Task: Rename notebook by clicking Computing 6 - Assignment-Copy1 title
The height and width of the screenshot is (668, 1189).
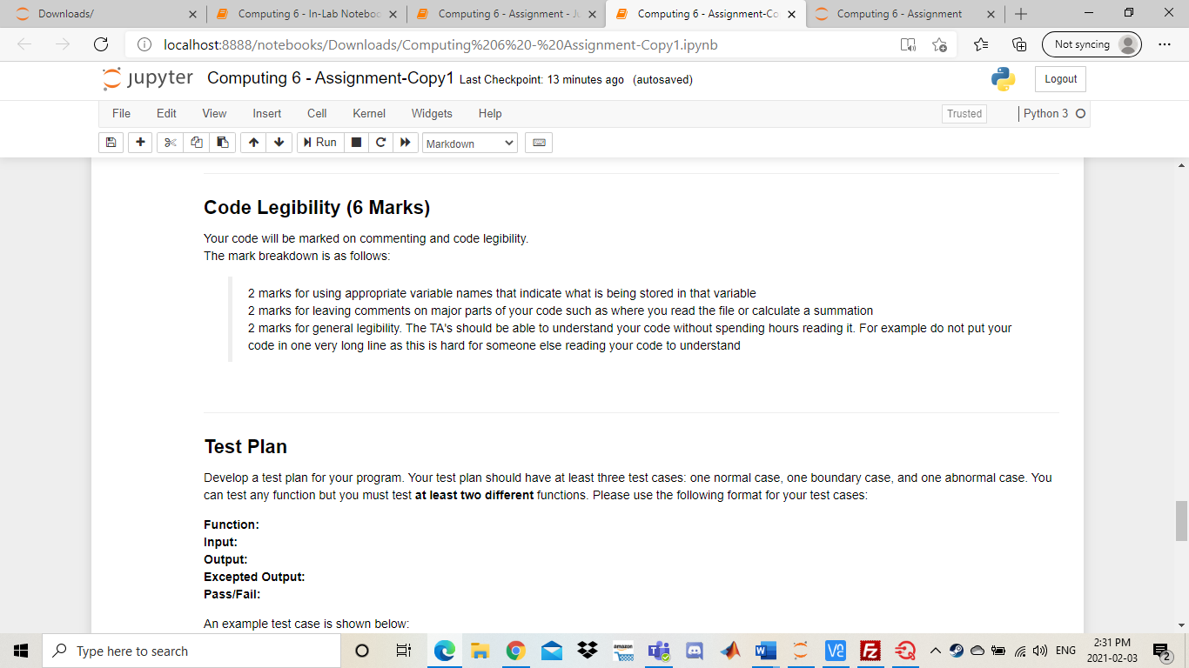Action: coord(331,78)
